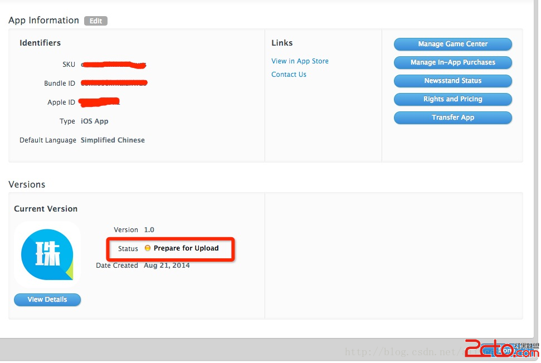Click the Apple ID label
This screenshot has height=363, width=541.
click(61, 102)
